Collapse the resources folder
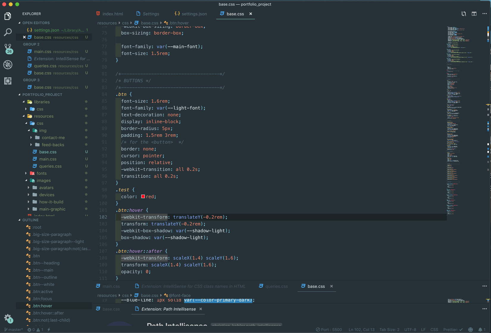The width and height of the screenshot is (491, 333). tap(24, 116)
